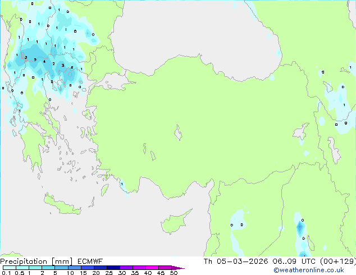Pick the 15–20 mm blue legend swatch
The height and width of the screenshot is (275, 356).
click(x=87, y=268)
